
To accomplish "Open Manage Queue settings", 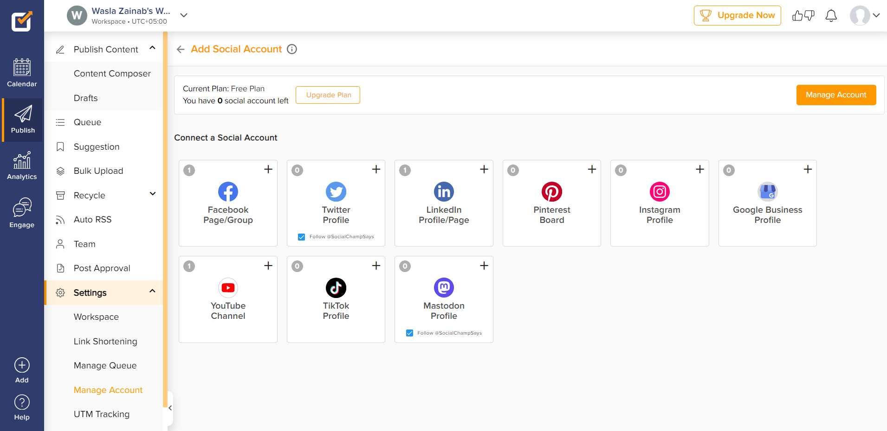I will [105, 366].
